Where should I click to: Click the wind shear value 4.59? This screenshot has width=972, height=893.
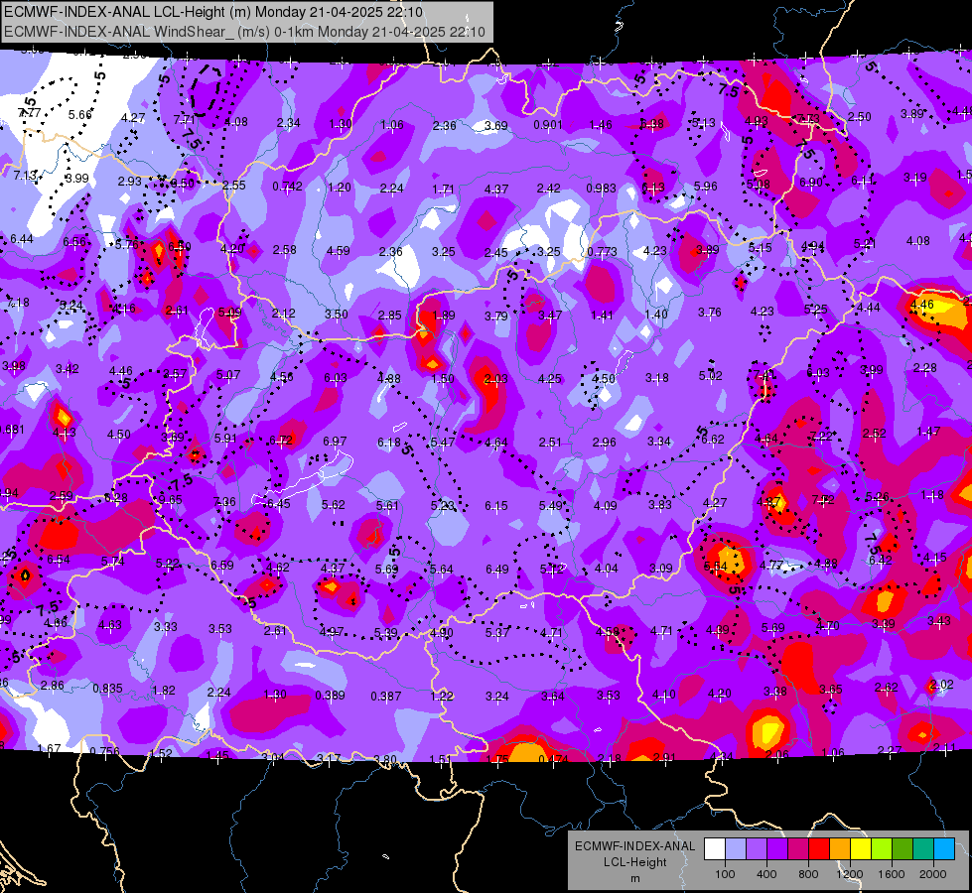tap(338, 251)
